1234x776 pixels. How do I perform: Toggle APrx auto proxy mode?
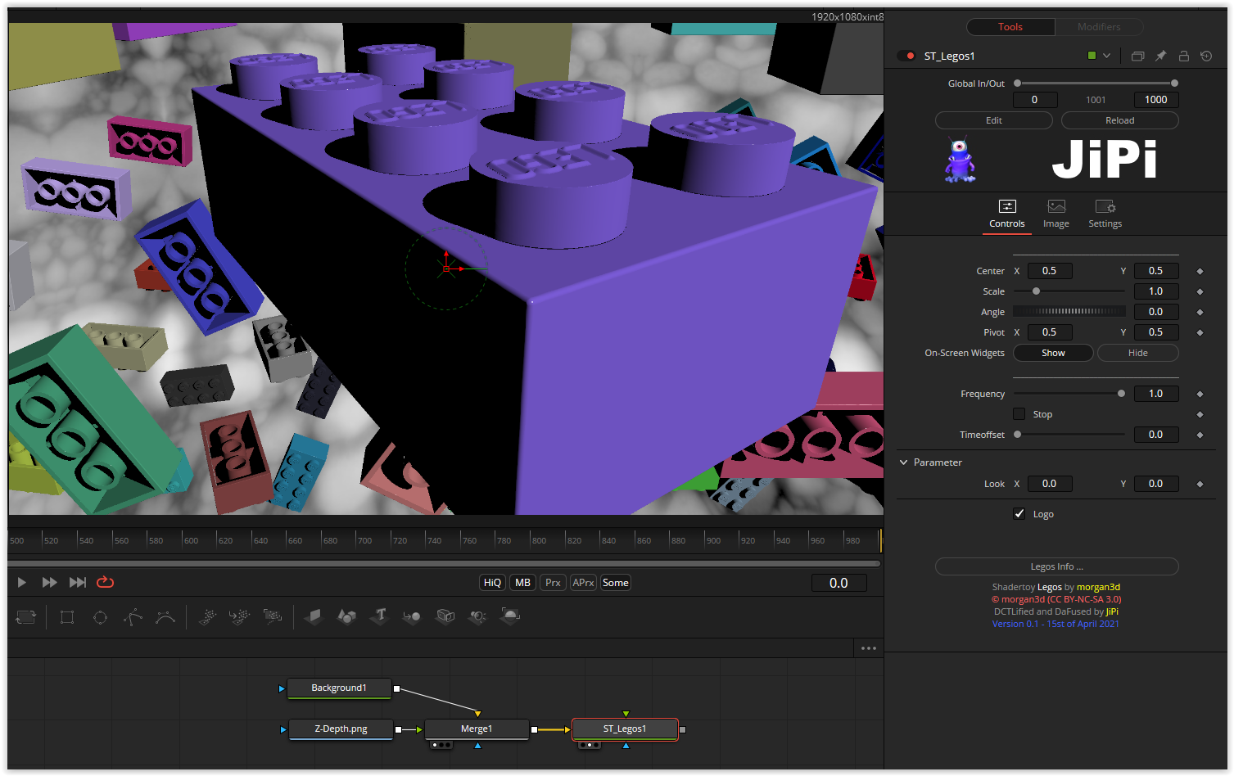[583, 583]
